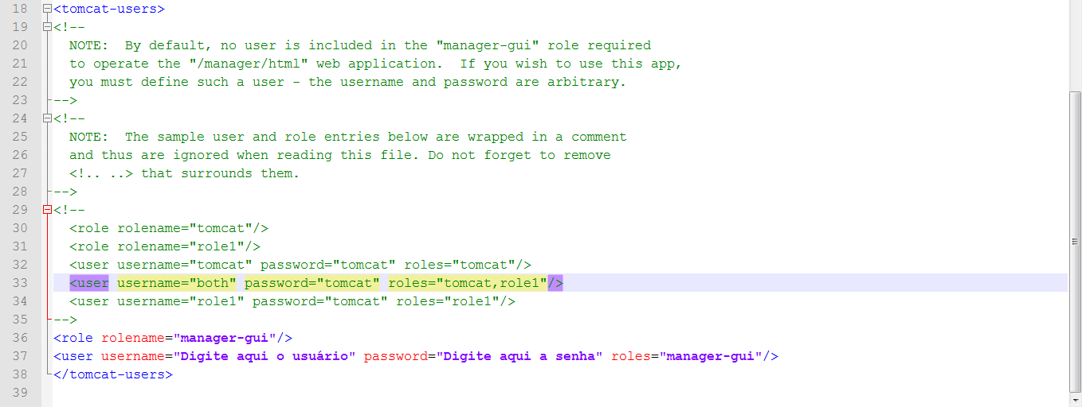
Task: Select line number 20 in the margin
Action: 20,45
